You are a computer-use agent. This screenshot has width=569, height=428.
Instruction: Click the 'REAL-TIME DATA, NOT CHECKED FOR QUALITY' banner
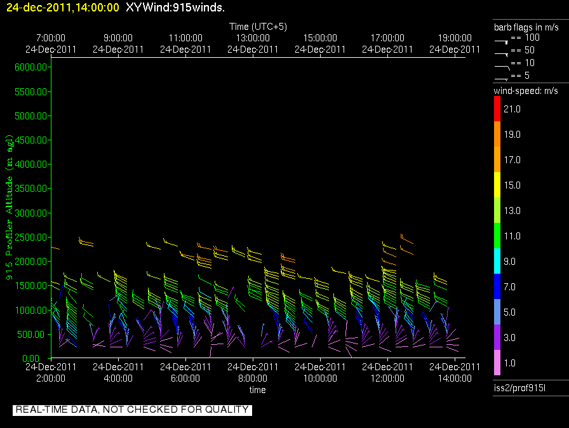click(132, 410)
